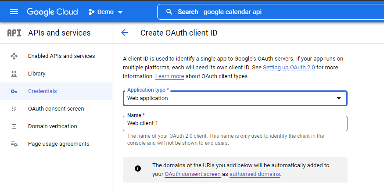
Task: Click the info icon in the grey notice
Action: [138, 168]
